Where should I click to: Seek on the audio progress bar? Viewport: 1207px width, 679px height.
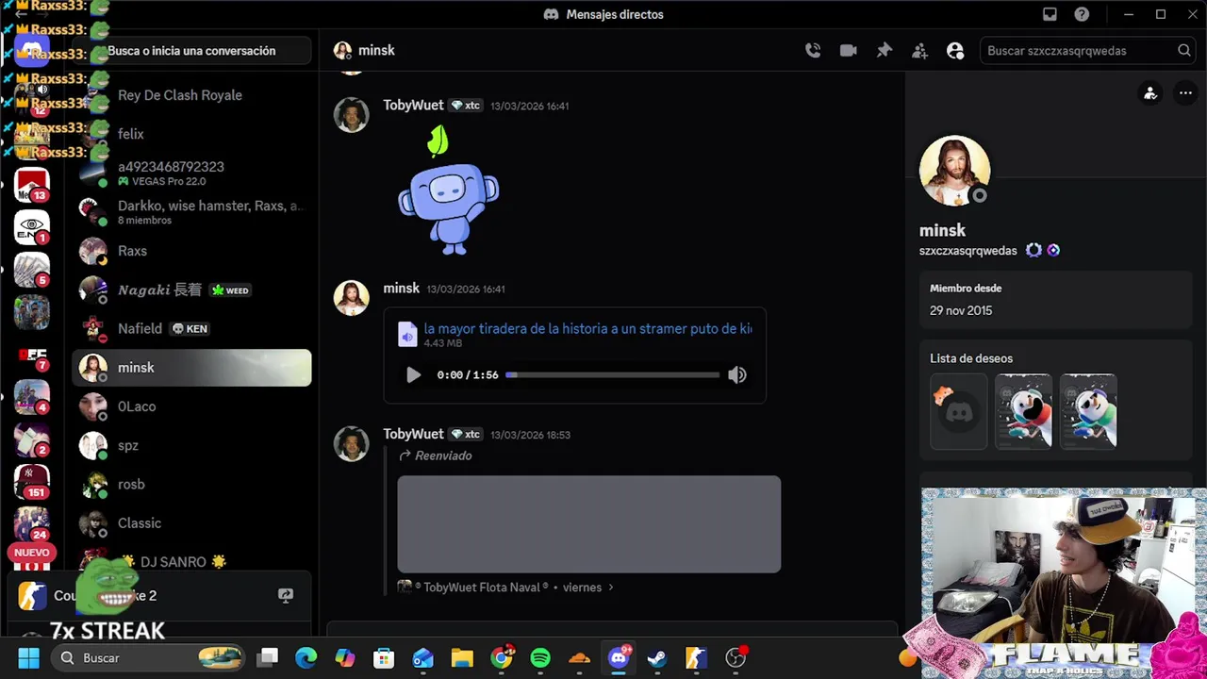tap(613, 374)
